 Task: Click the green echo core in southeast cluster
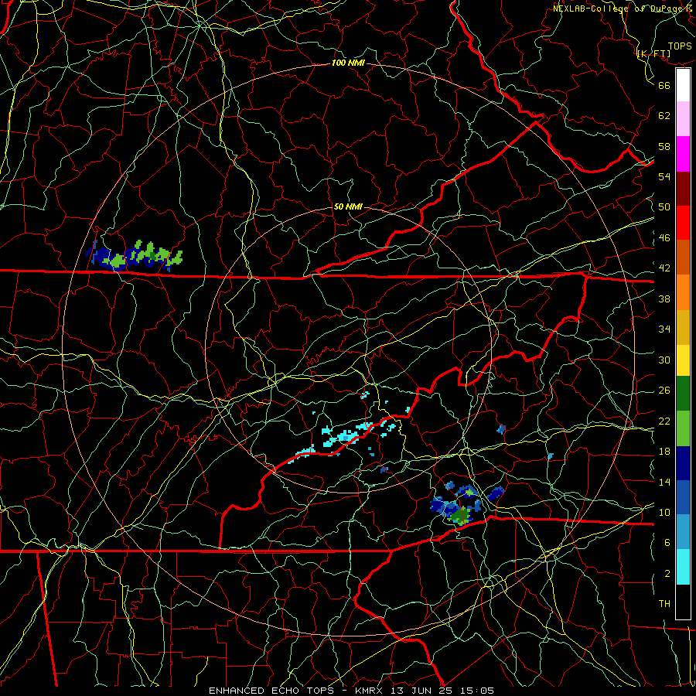click(460, 515)
